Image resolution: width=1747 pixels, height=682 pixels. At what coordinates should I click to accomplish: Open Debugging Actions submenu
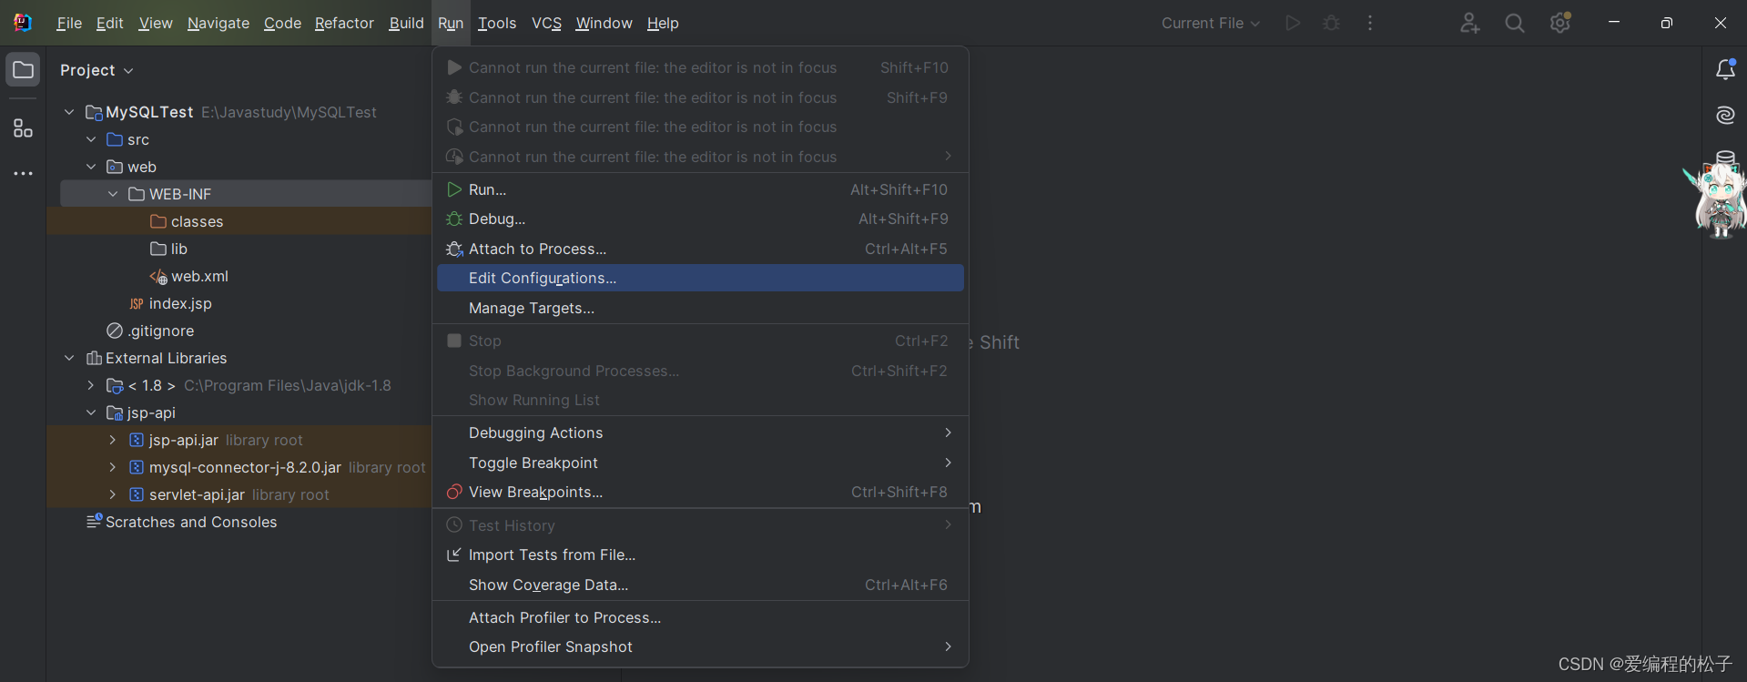pyautogui.click(x=700, y=433)
